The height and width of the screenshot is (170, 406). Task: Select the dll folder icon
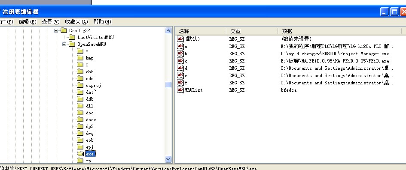[x=80, y=106]
